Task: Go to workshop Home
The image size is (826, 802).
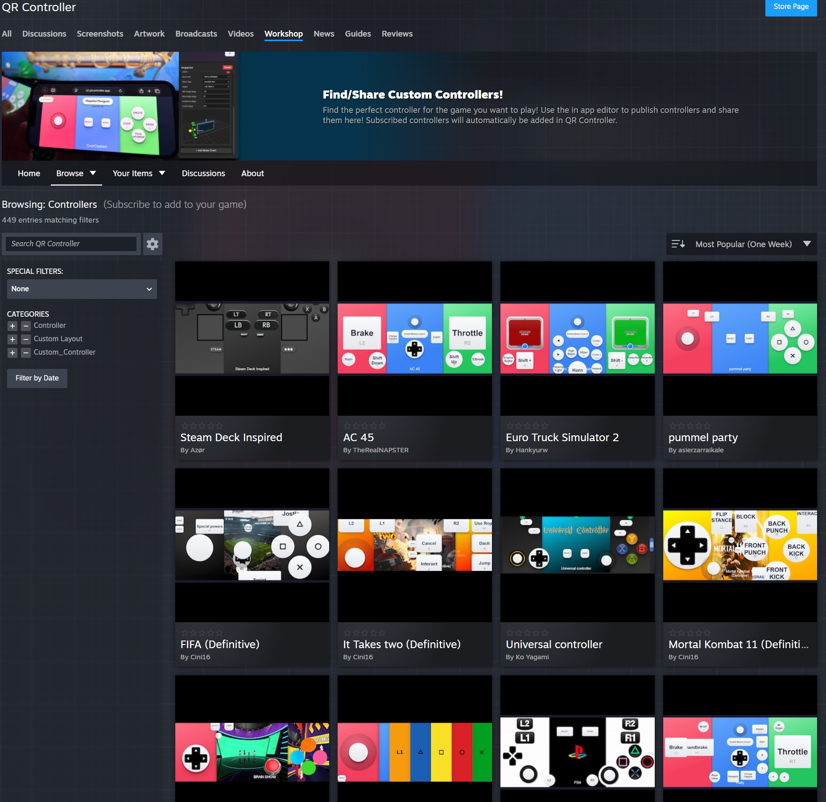Action: coord(29,174)
